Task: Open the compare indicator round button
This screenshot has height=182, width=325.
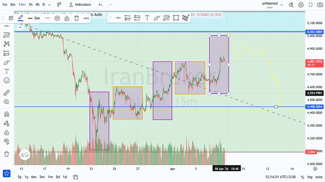Action: click(24, 154)
